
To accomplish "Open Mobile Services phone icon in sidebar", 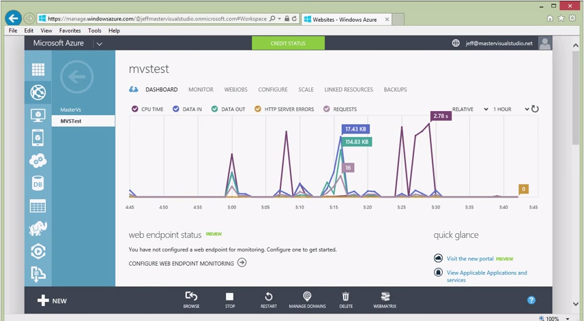I will pos(38,138).
